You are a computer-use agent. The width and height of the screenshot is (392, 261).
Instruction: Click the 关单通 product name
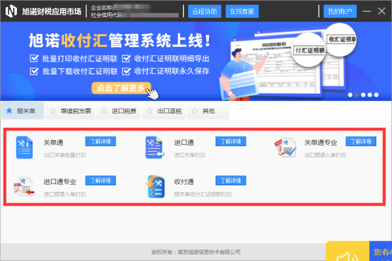(x=54, y=143)
